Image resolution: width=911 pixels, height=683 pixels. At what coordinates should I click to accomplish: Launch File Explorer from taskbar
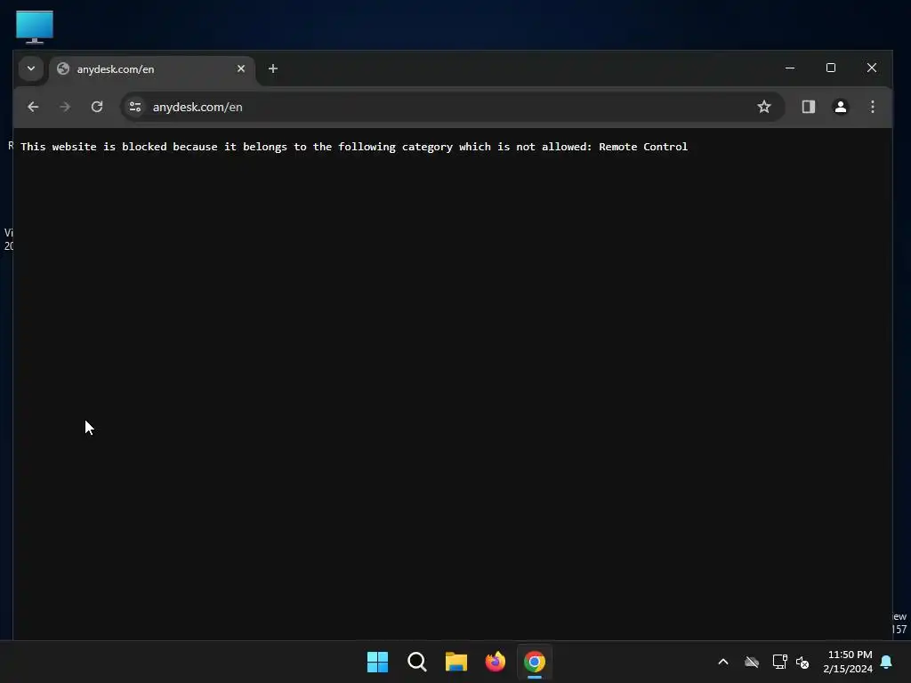pos(456,662)
